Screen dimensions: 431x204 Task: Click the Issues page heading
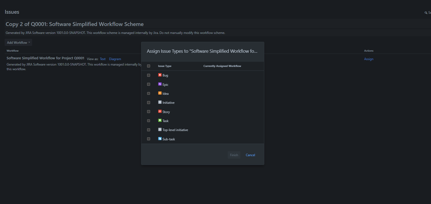coord(12,12)
